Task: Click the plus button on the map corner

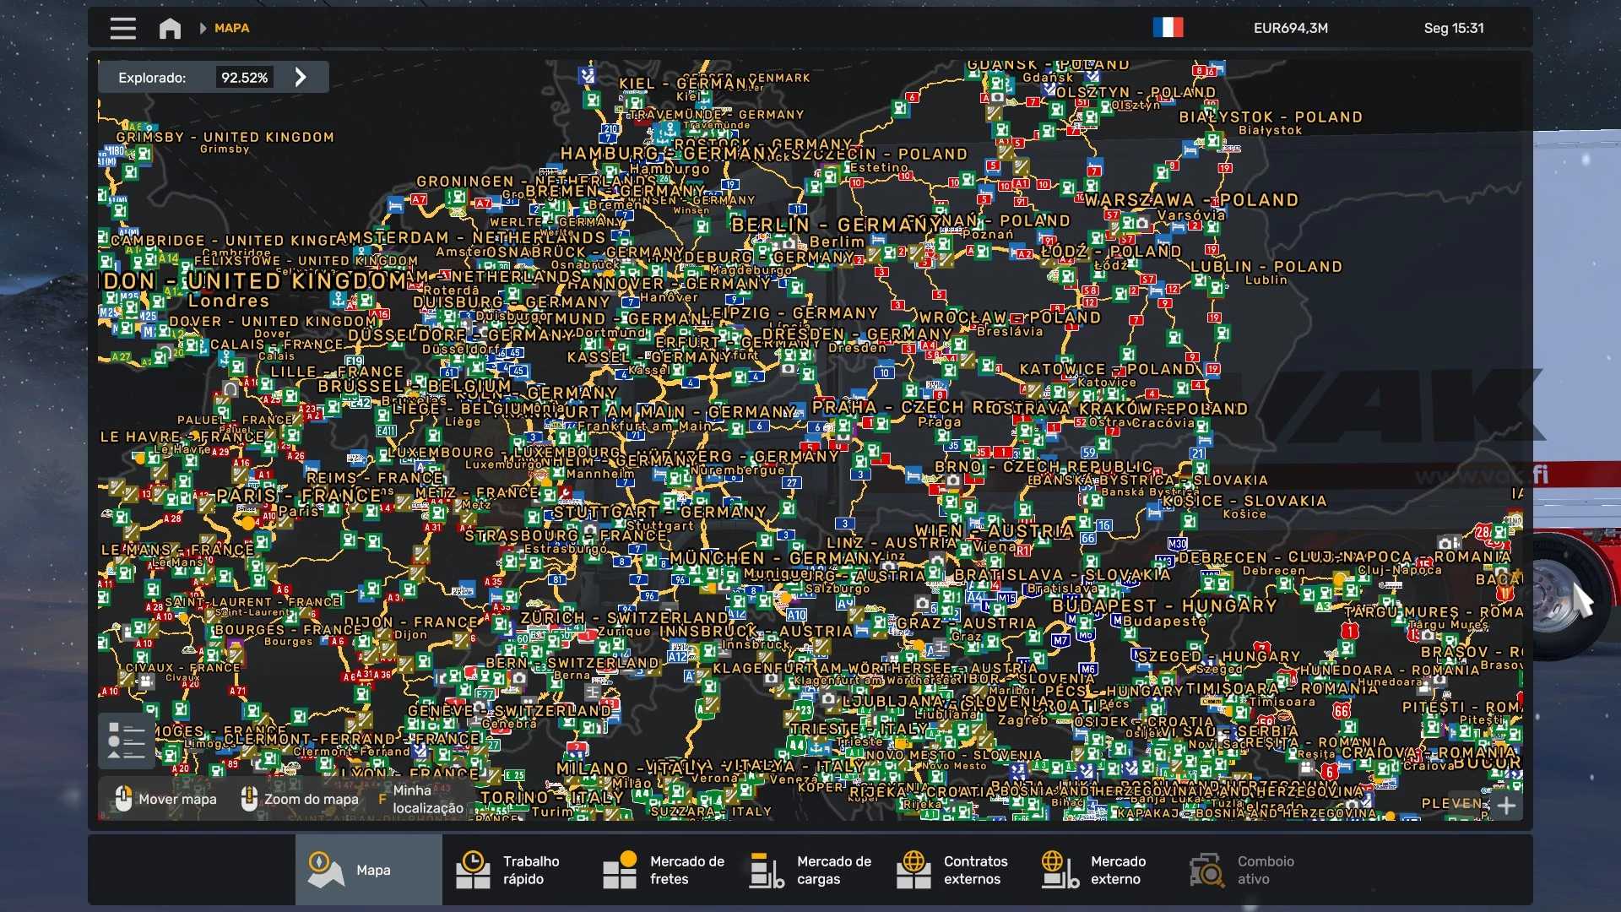Action: 1506,806
